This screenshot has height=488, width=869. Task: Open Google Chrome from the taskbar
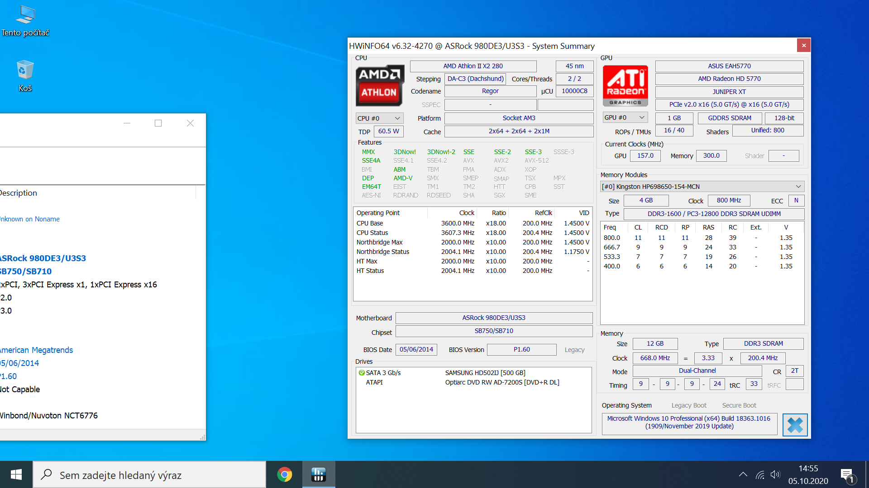click(285, 474)
